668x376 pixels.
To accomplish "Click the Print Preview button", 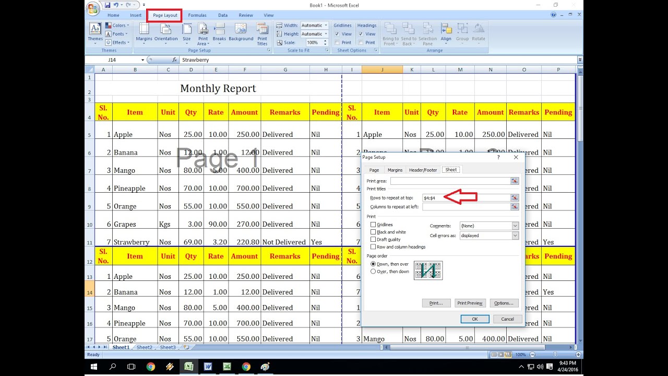I will [470, 303].
